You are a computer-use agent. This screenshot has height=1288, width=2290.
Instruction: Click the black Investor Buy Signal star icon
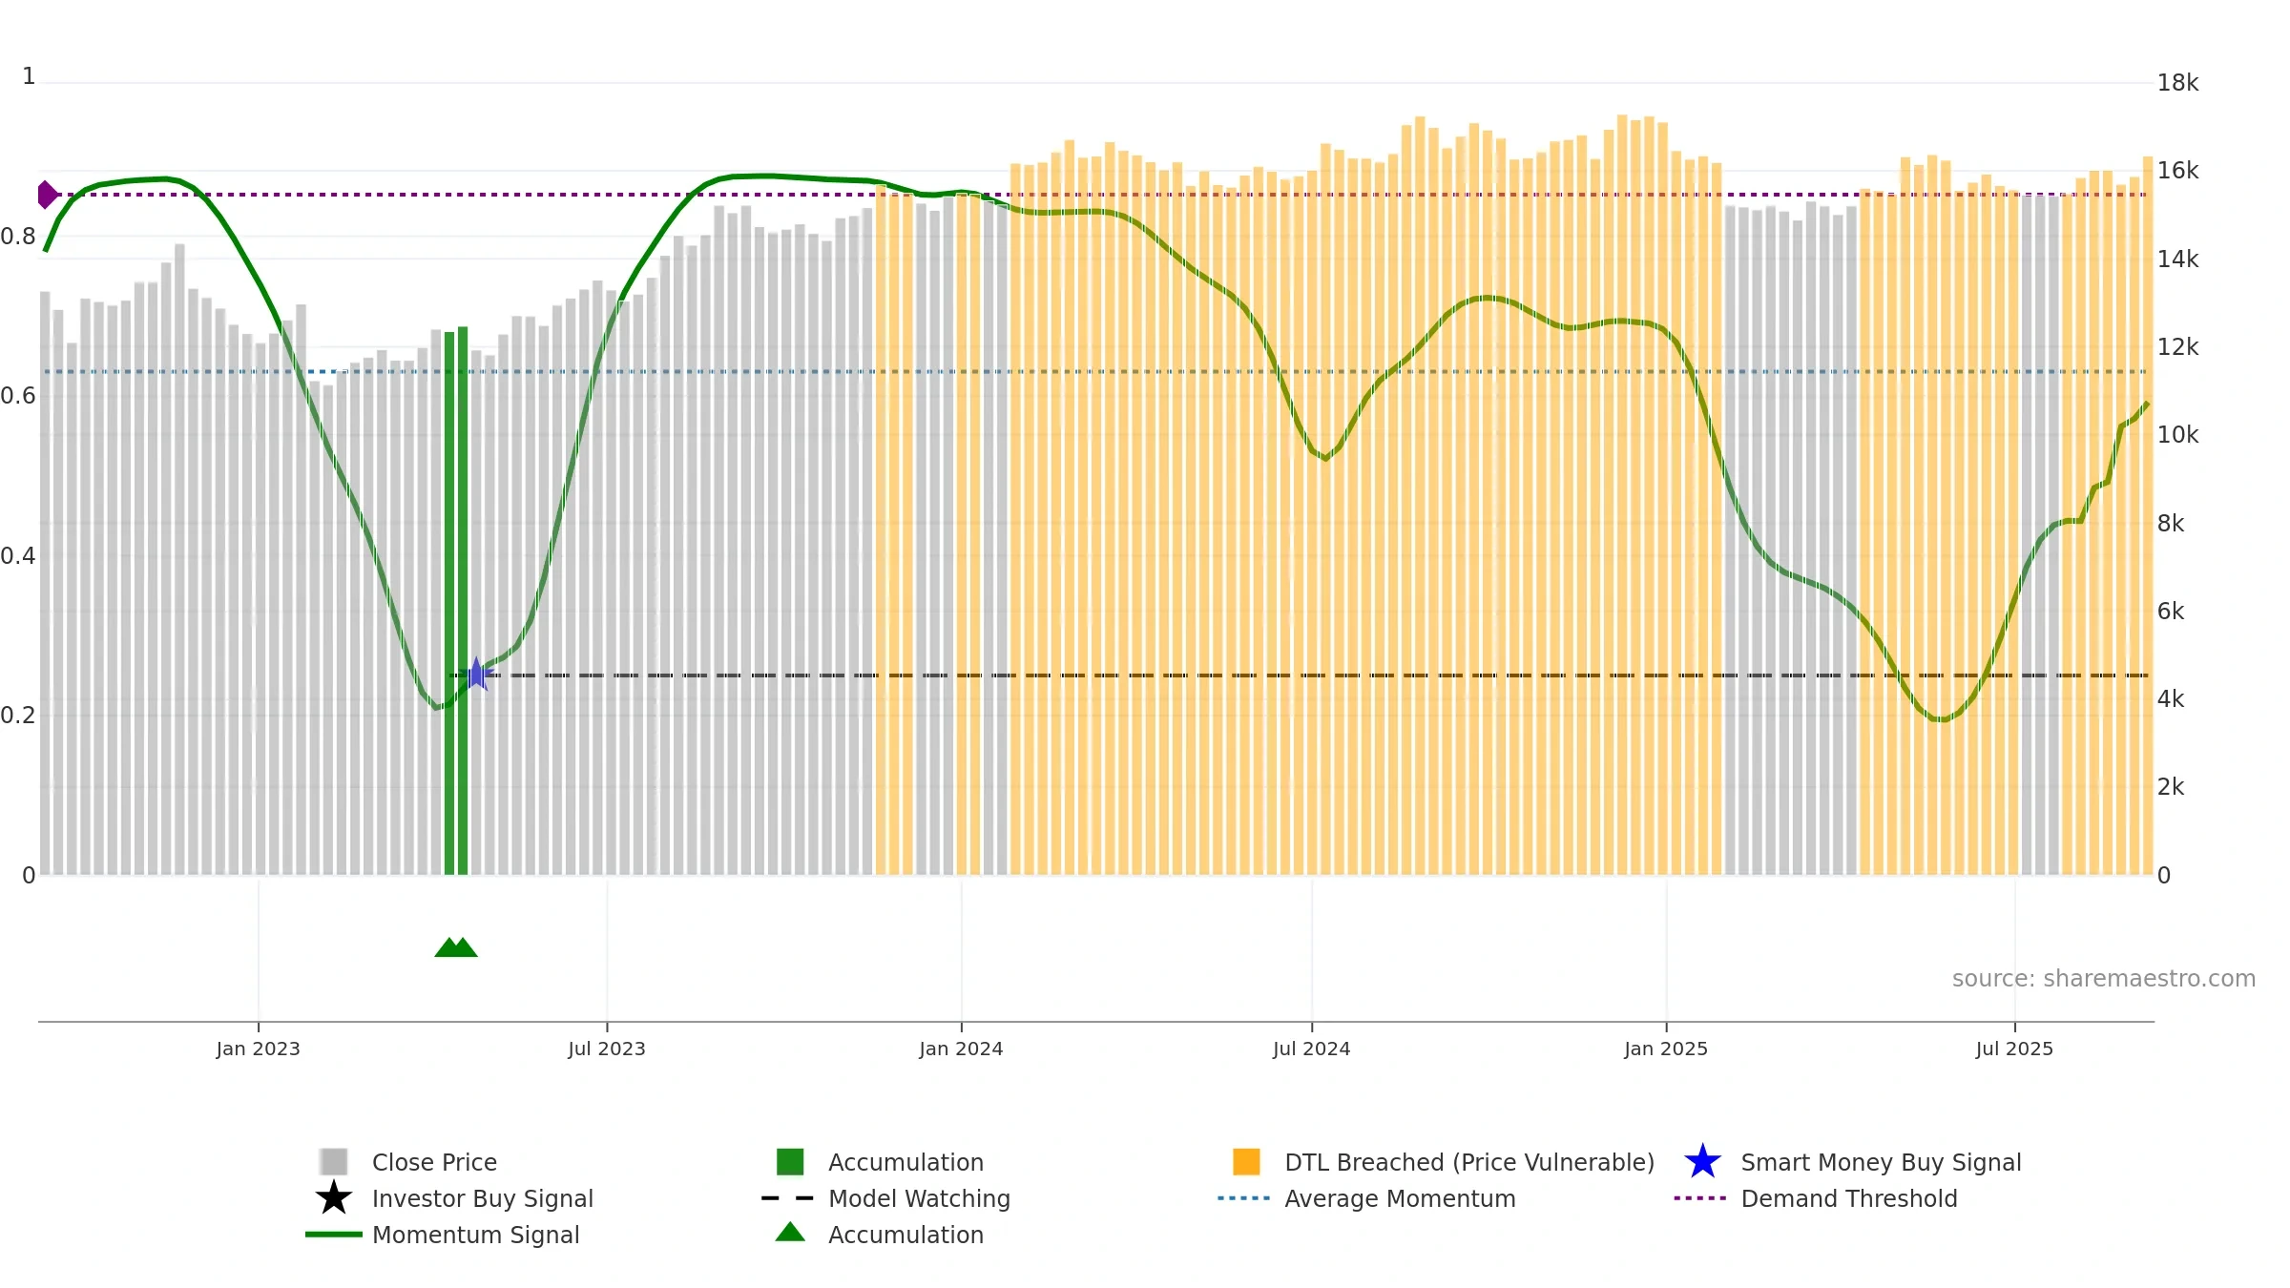click(x=333, y=1198)
